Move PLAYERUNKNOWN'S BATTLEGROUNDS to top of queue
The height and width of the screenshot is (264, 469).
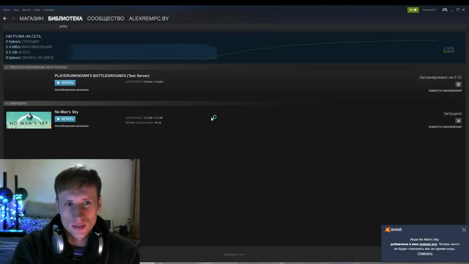[458, 84]
